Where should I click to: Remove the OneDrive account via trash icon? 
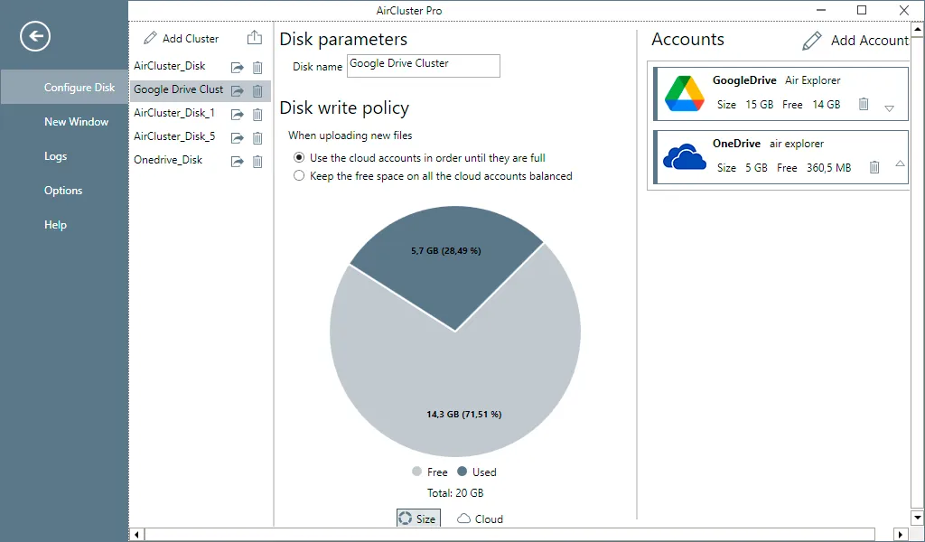[x=874, y=167]
